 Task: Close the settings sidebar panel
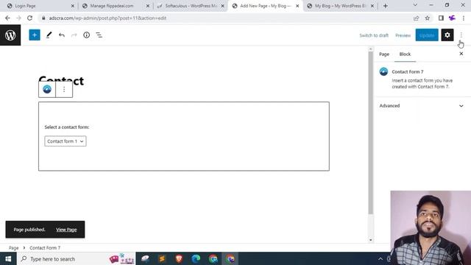pyautogui.click(x=461, y=54)
